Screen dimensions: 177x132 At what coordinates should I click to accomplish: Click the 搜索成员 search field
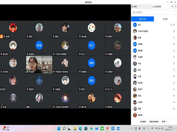tap(153, 12)
